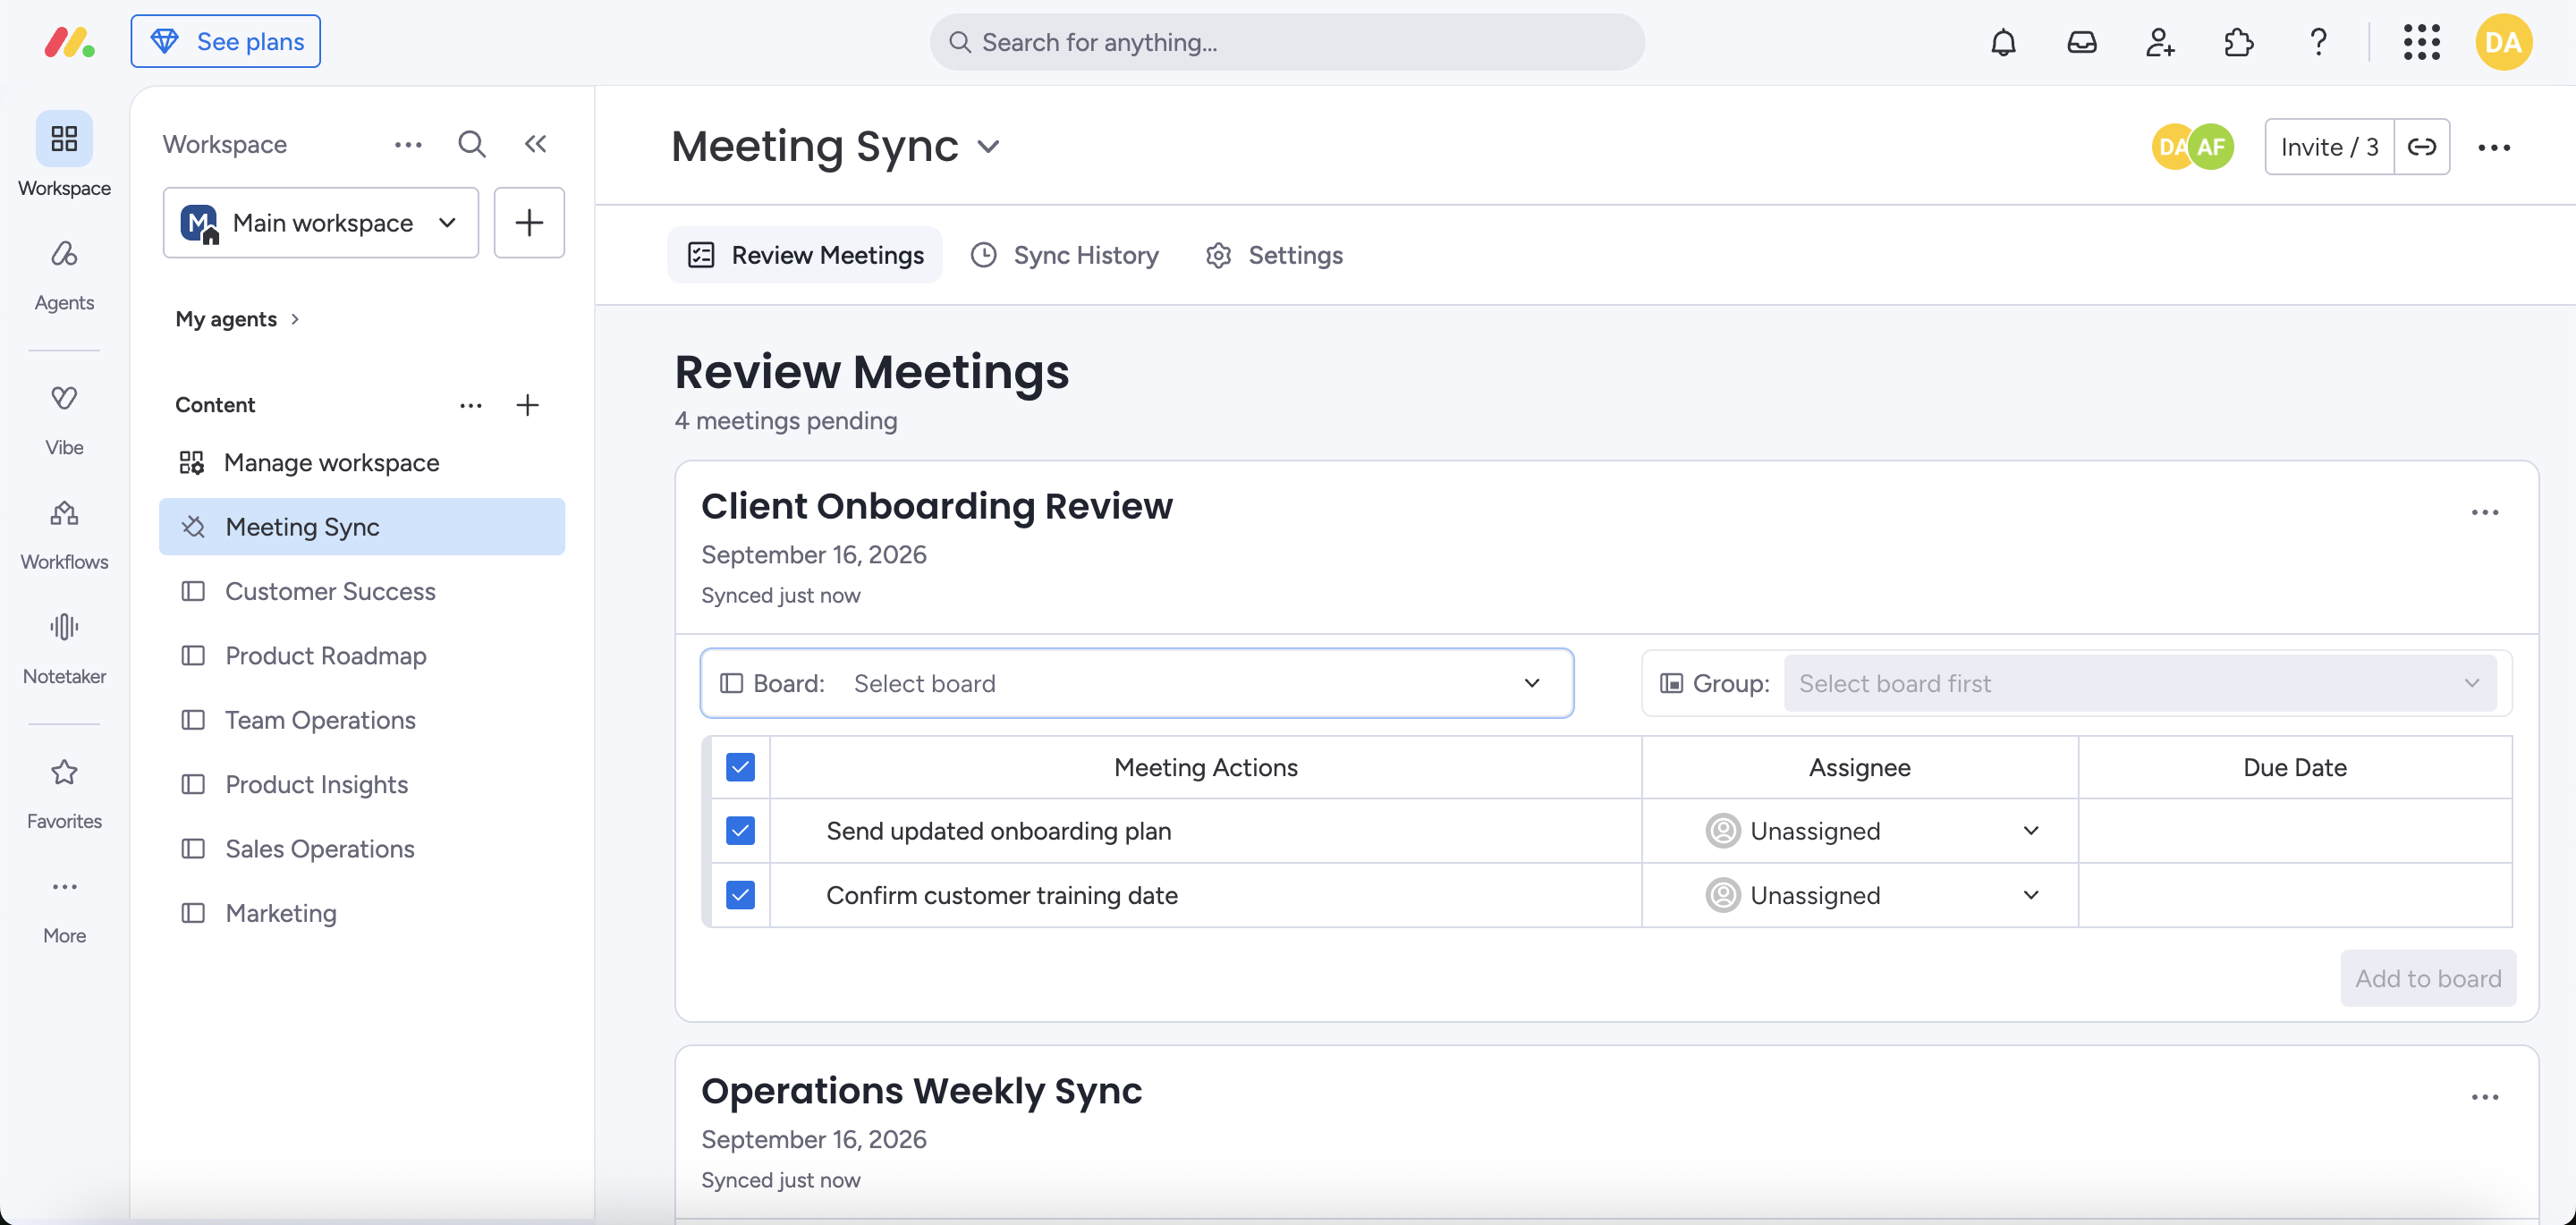Open the DA profile avatar menu
This screenshot has height=1225, width=2576.
point(2503,42)
